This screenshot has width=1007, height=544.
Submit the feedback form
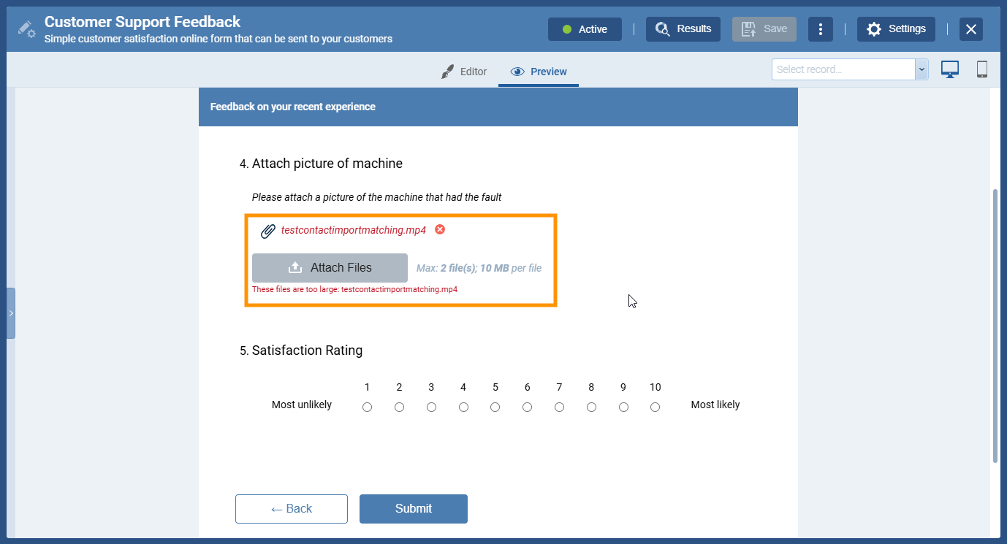(413, 509)
